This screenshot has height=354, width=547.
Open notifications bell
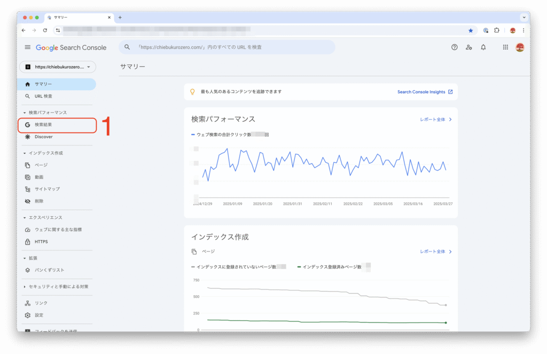click(483, 47)
